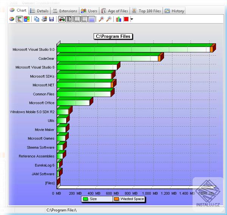Click the green Size legend swatch
The image size is (227, 215).
pyautogui.click(x=86, y=199)
